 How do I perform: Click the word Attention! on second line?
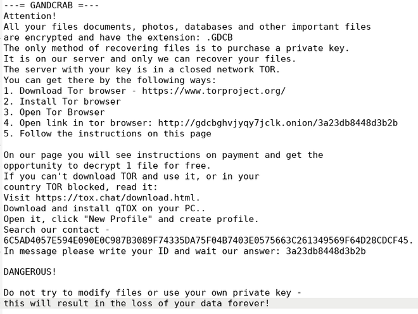tap(30, 16)
